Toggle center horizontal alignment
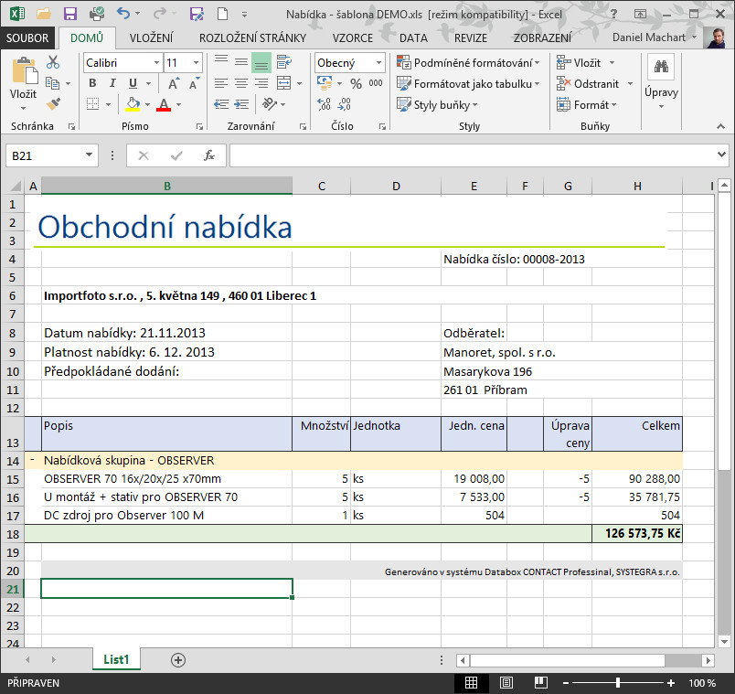Image resolution: width=735 pixels, height=694 pixels. (241, 83)
